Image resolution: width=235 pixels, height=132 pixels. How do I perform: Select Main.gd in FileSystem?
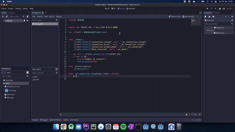[10, 98]
